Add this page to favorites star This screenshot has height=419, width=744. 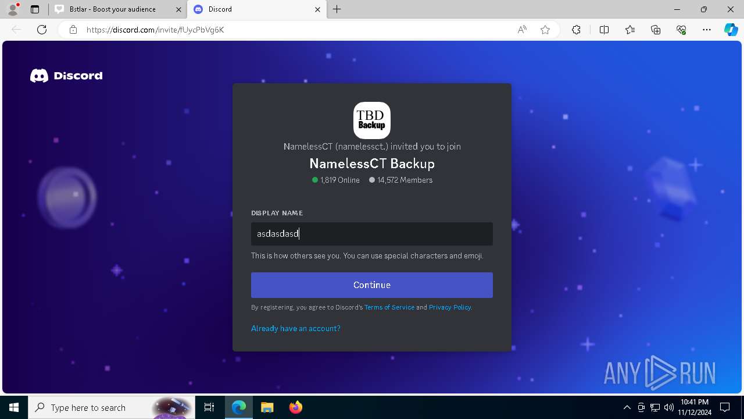pyautogui.click(x=545, y=30)
